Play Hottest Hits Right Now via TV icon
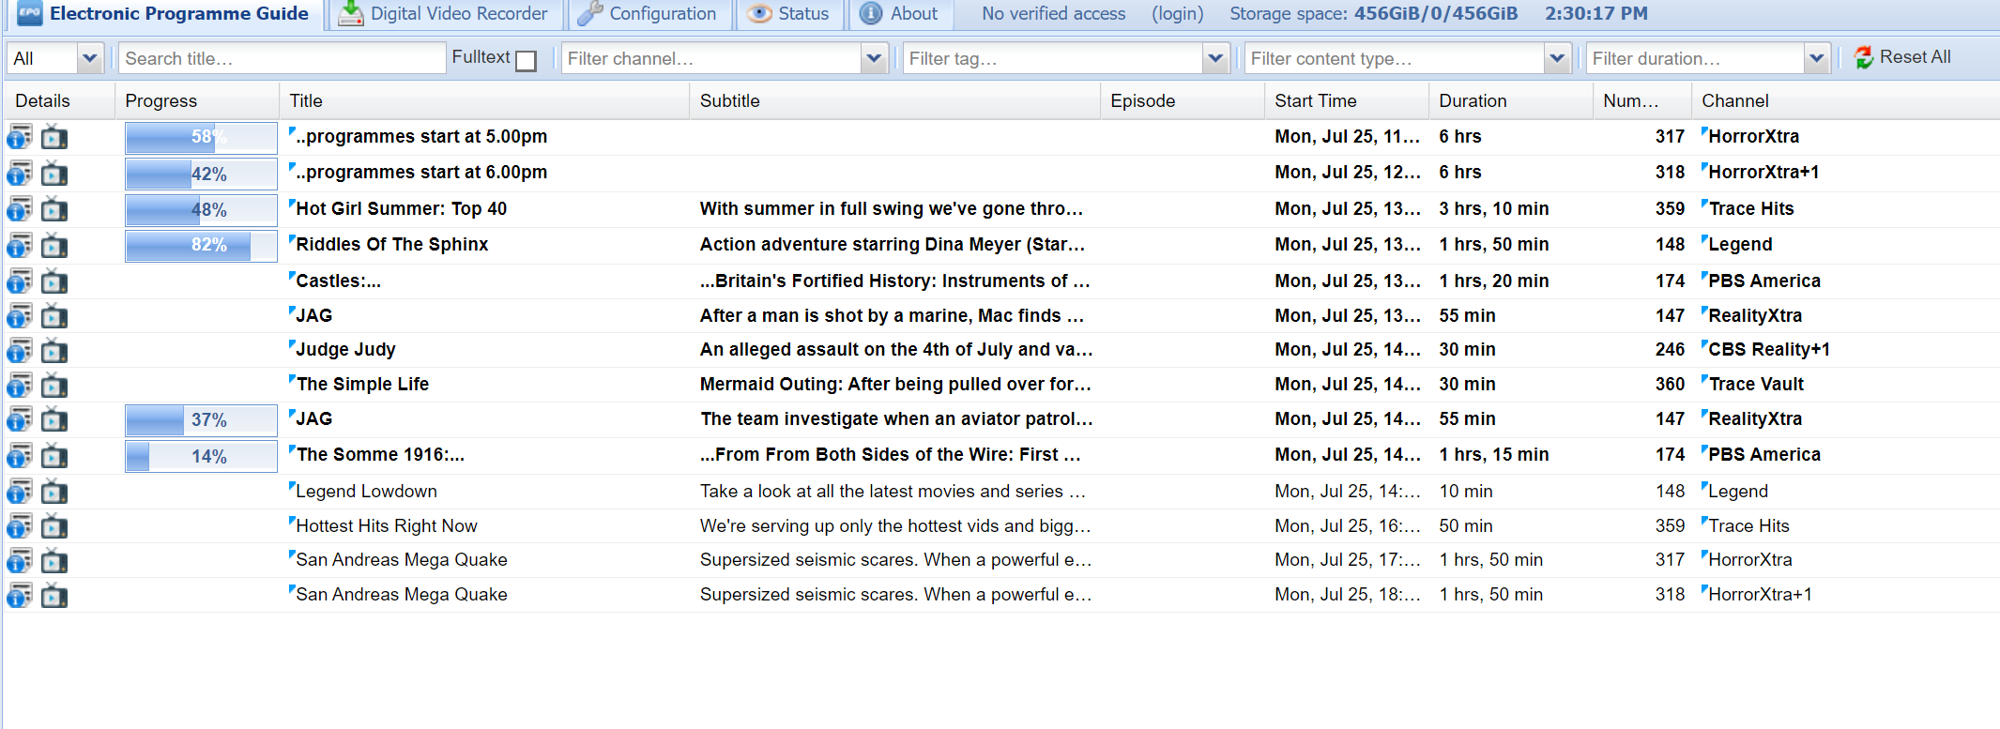This screenshot has width=2000, height=729. pyautogui.click(x=54, y=526)
